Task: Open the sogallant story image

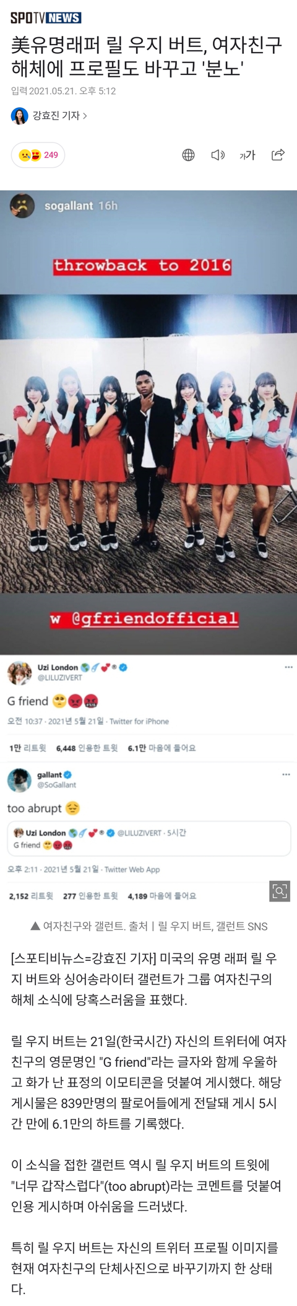Action: click(x=148, y=422)
